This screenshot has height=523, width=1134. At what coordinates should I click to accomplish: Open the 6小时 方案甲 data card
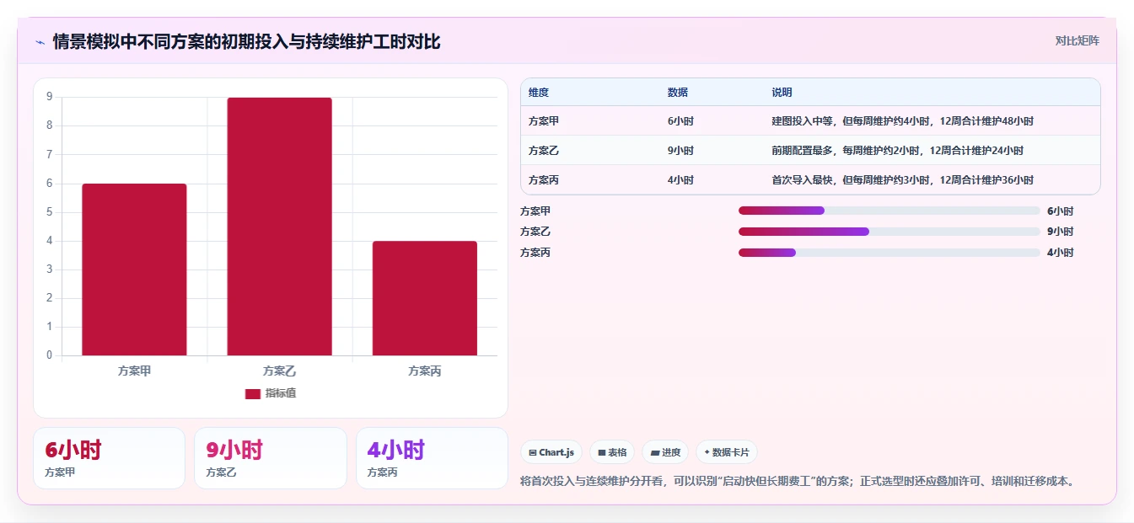109,458
